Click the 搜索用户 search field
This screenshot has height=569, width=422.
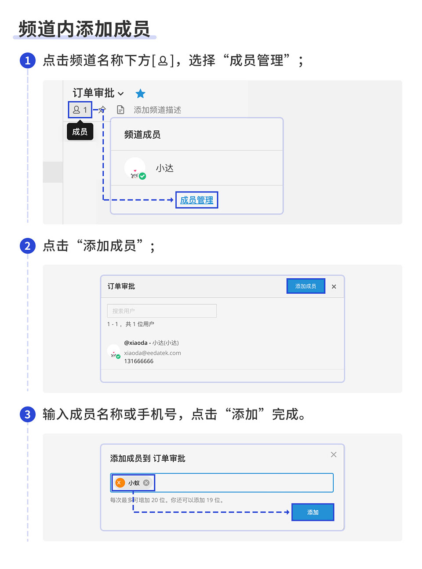point(162,311)
